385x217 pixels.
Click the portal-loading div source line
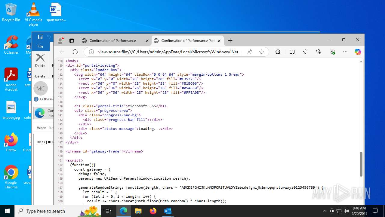93,65
